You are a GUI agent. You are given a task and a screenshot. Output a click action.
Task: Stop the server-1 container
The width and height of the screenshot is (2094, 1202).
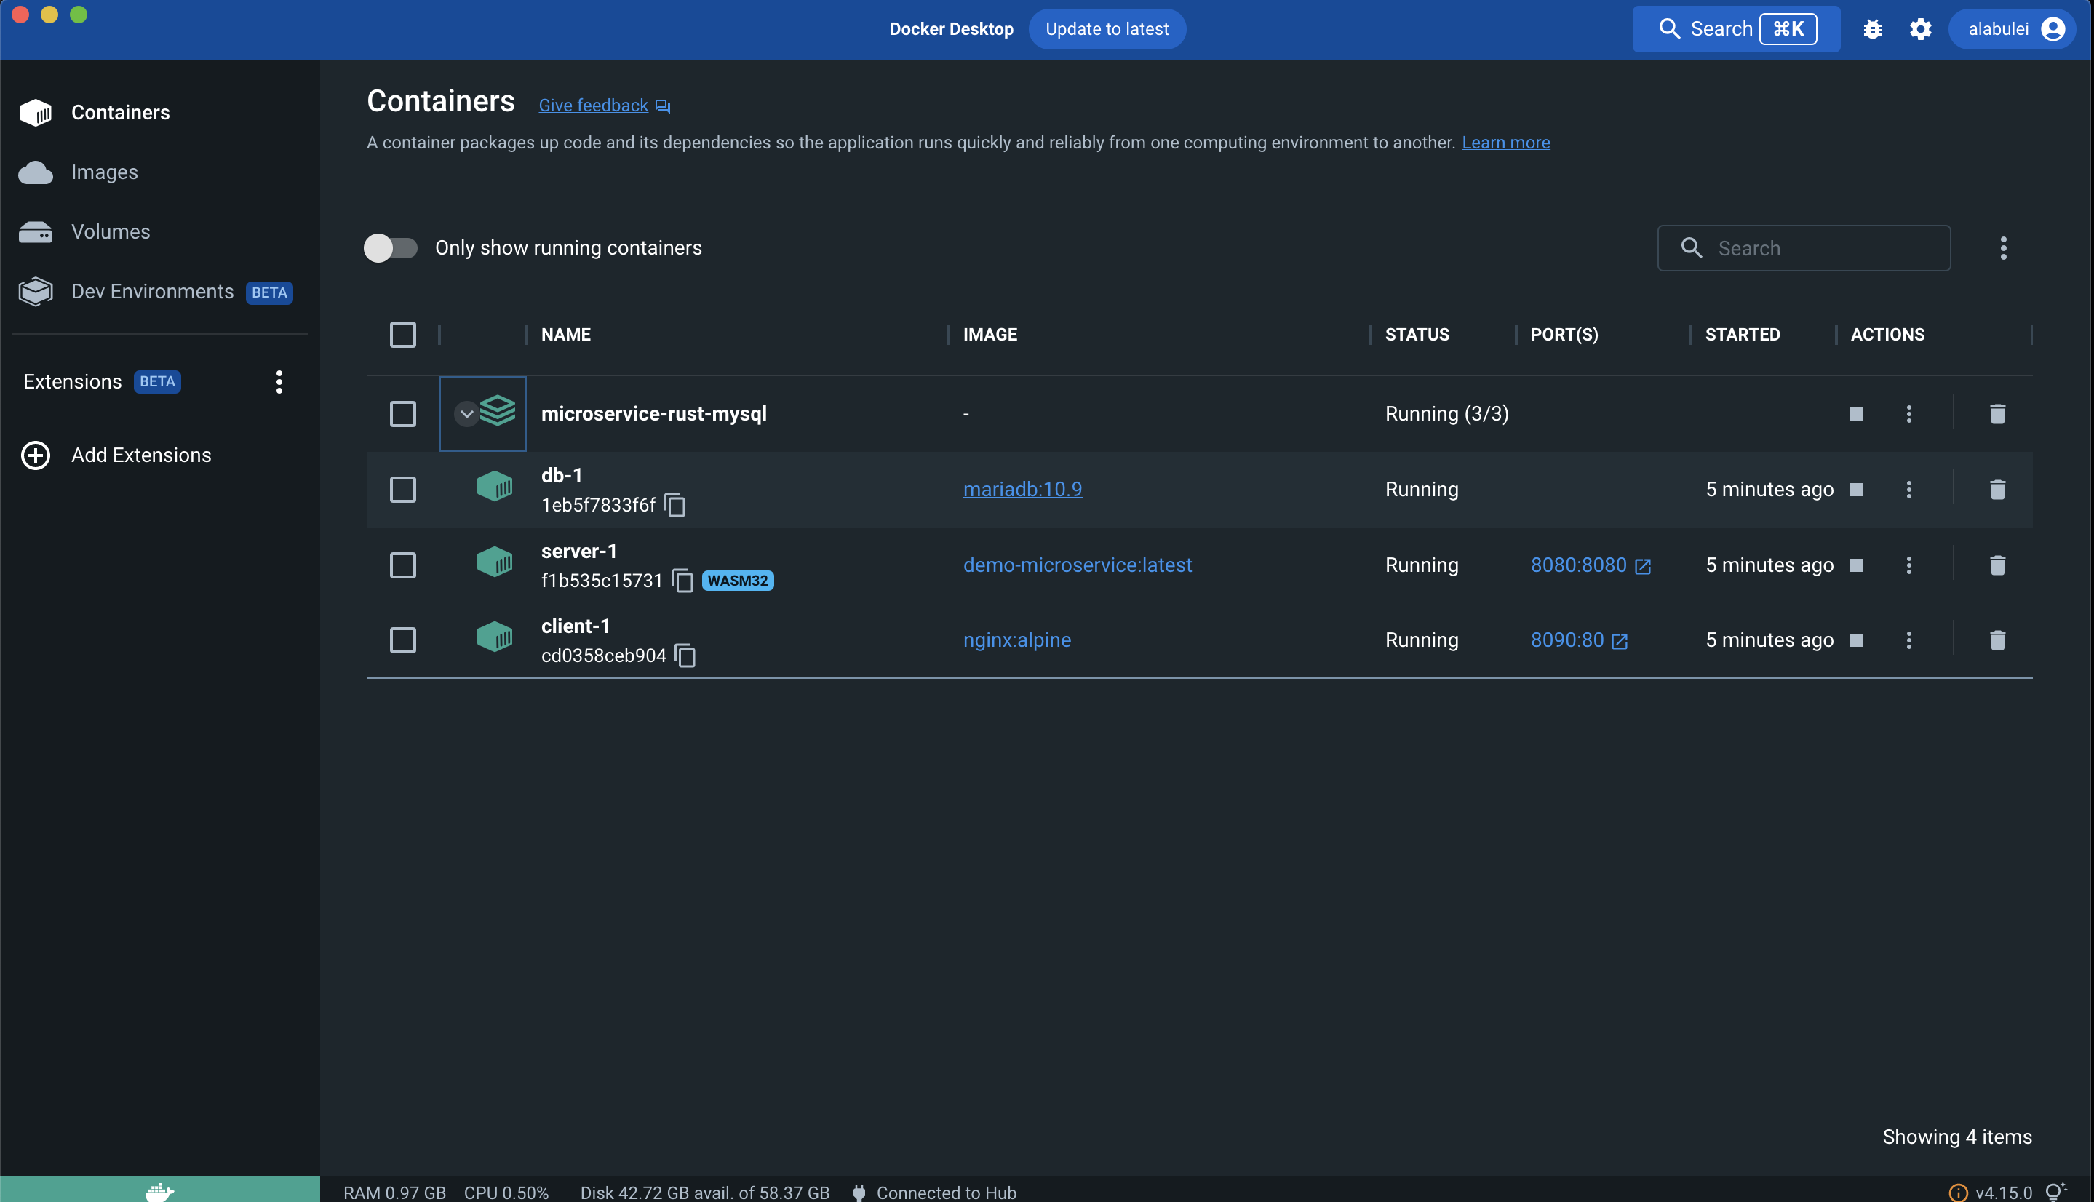[x=1856, y=565]
